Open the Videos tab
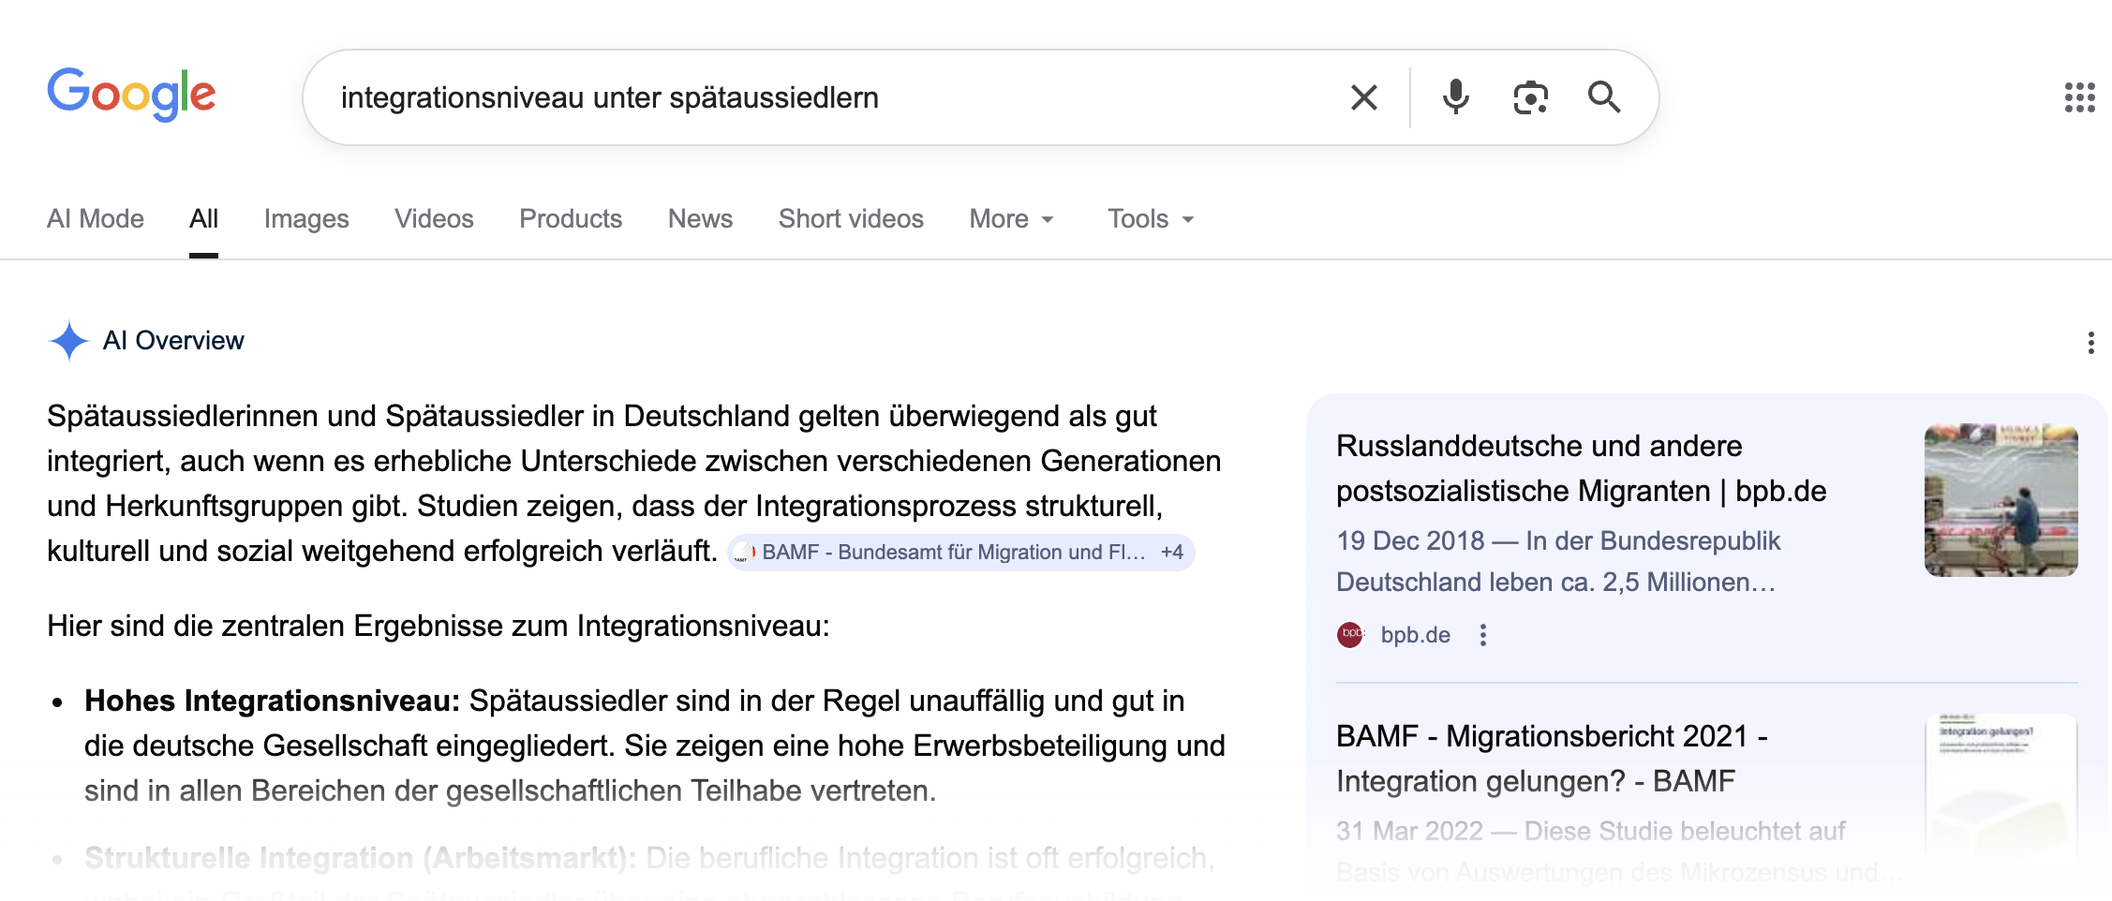The height and width of the screenshot is (901, 2112). [x=434, y=219]
